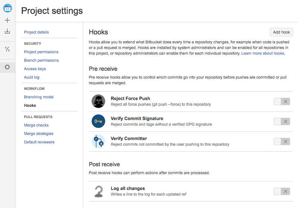This screenshot has width=298, height=208.
Task: Click 'Reject commits not committed by the user' text
Action: pyautogui.click(x=170, y=144)
